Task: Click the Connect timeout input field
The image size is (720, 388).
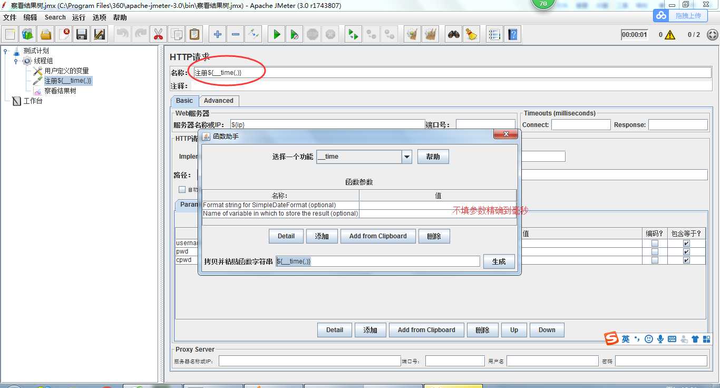Action: [581, 125]
